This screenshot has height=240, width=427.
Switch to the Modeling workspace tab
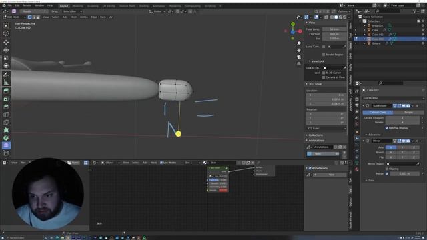pyautogui.click(x=78, y=6)
